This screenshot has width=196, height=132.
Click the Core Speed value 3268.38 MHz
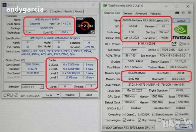(x=33, y=64)
